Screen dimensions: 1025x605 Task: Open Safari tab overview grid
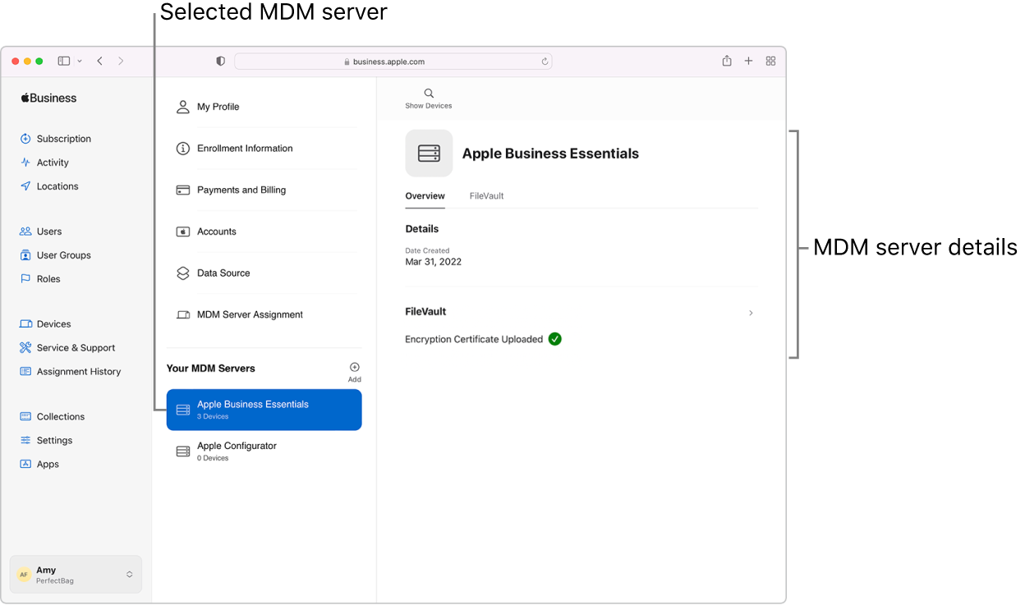coord(770,61)
